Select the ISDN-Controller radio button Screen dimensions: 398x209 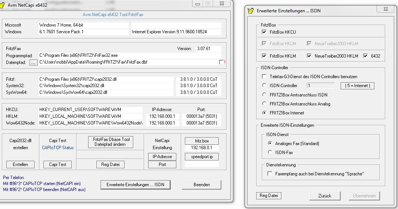click(264, 86)
